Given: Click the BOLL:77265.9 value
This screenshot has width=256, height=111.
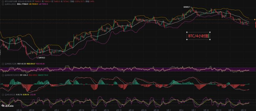Looking at the screenshot, I should point(23,4).
